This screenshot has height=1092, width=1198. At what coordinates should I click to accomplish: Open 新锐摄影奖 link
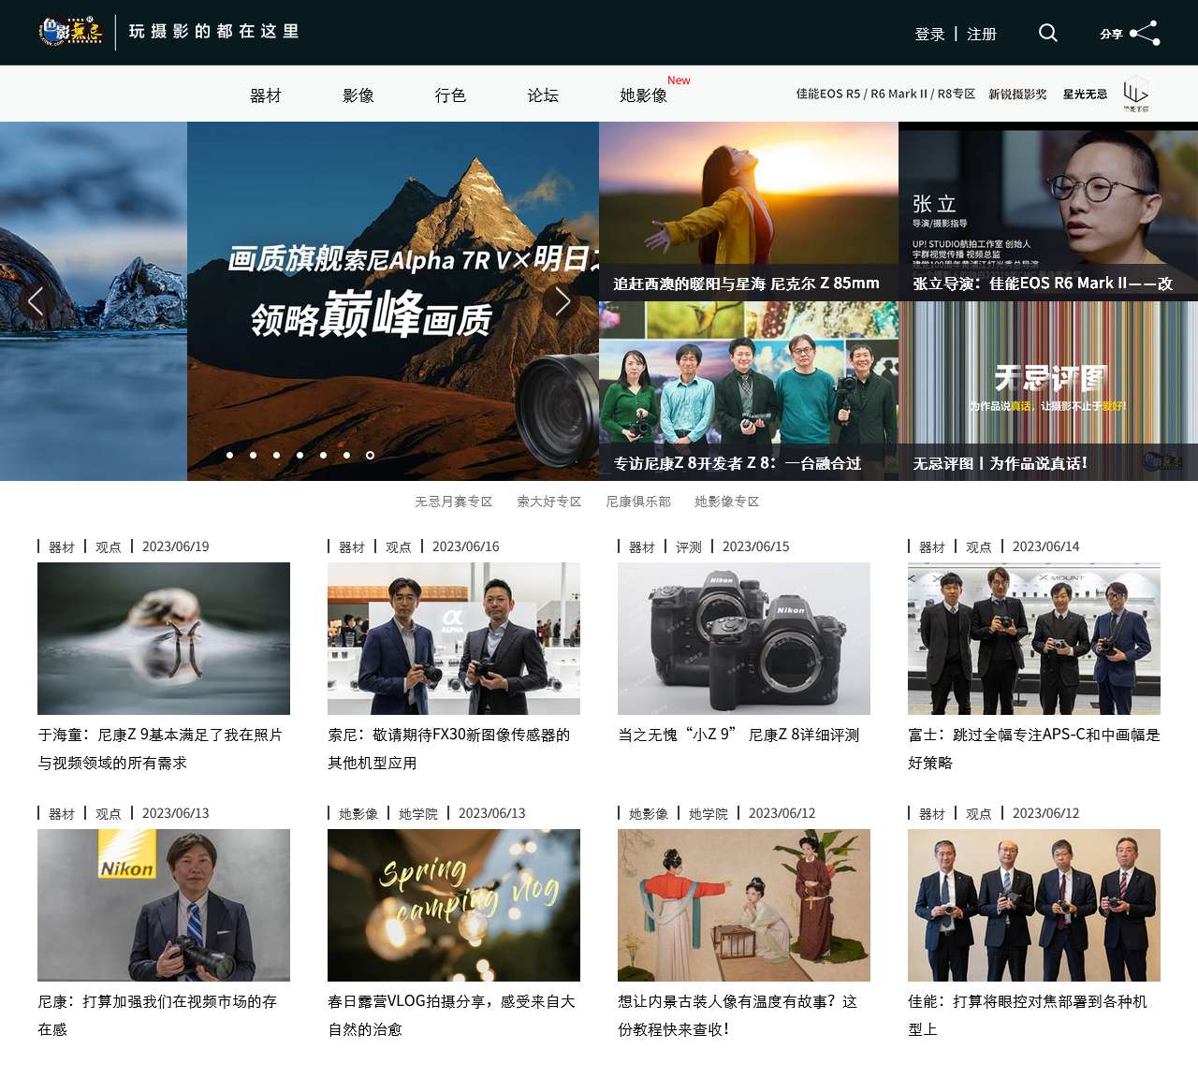1017,94
